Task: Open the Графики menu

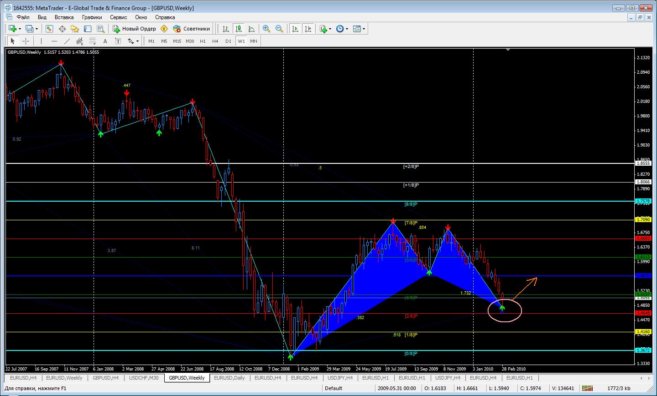Action: 92,17
